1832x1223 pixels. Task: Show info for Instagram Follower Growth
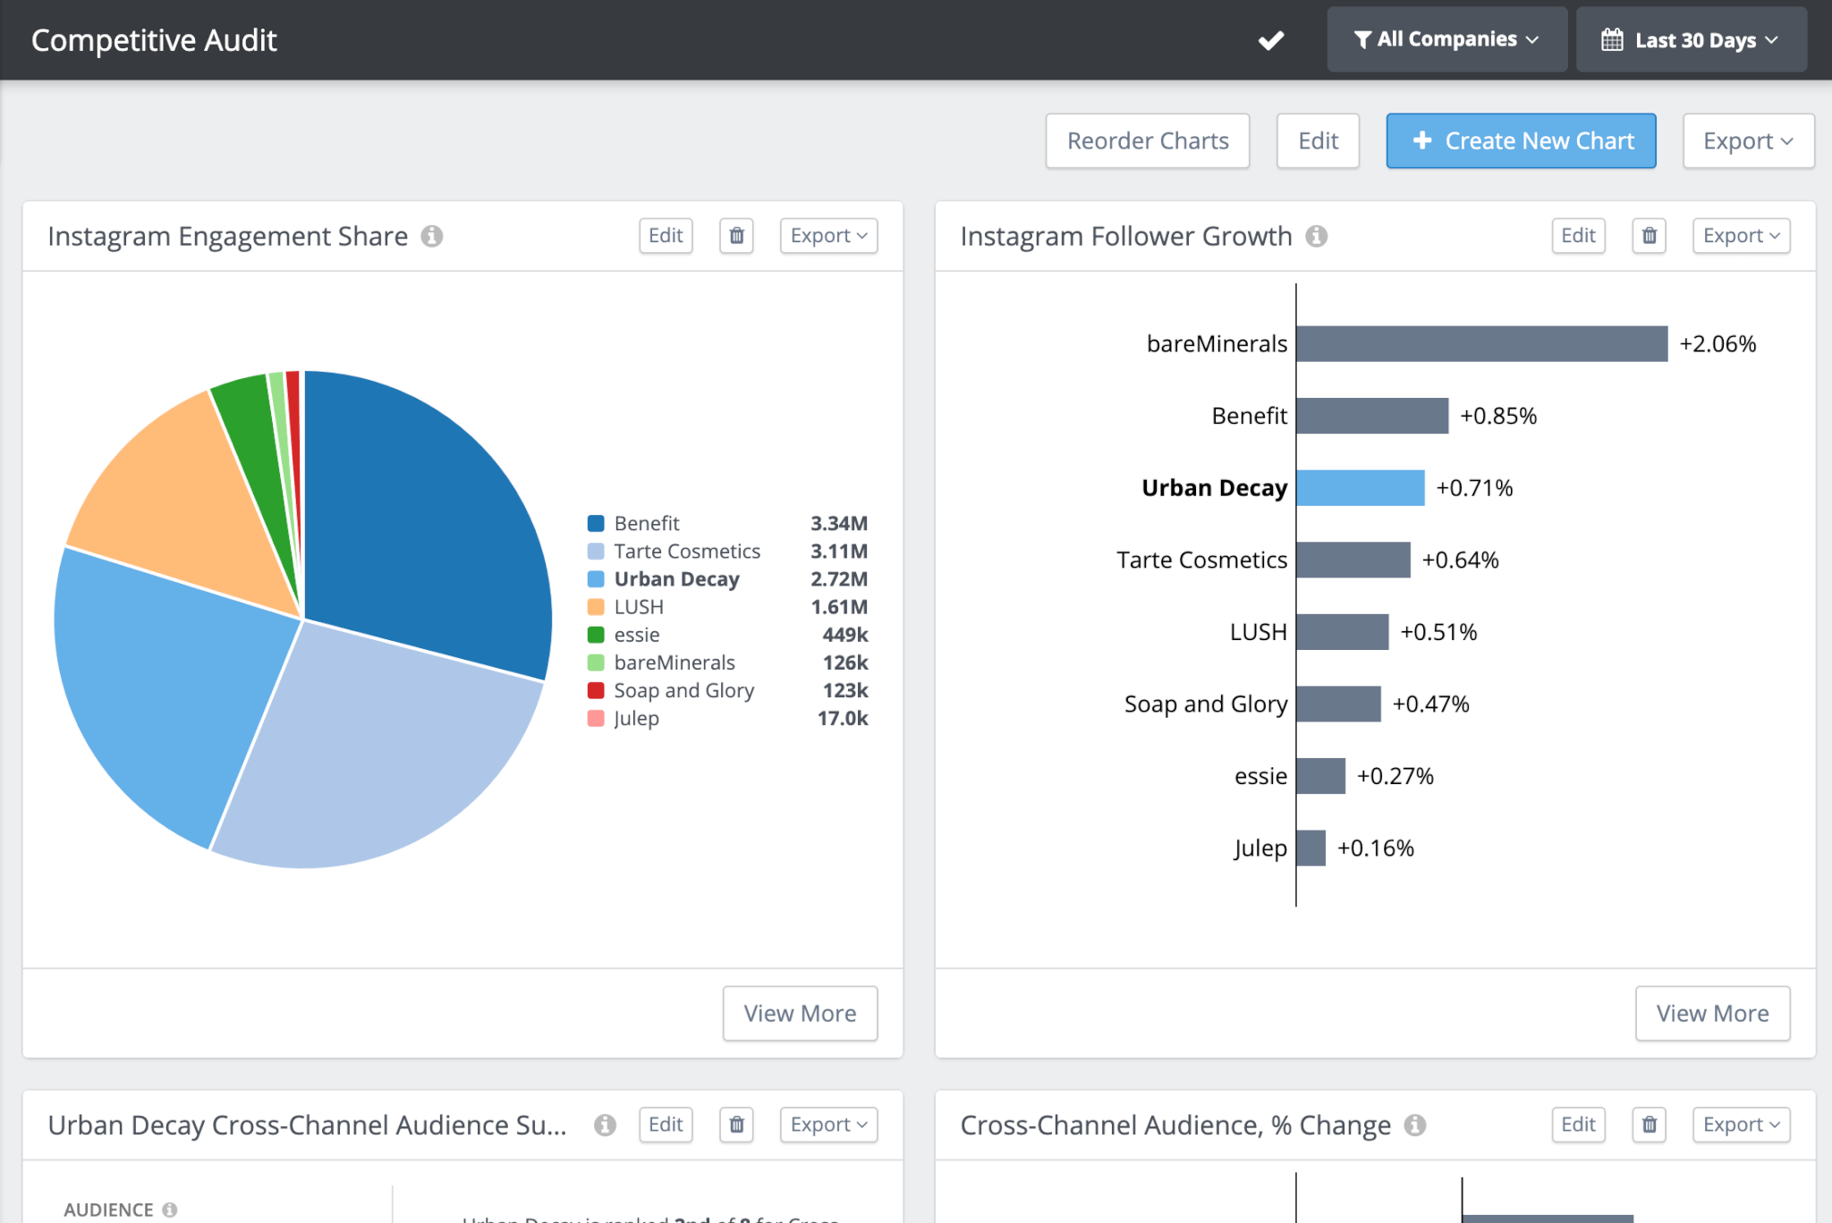[x=1316, y=236]
